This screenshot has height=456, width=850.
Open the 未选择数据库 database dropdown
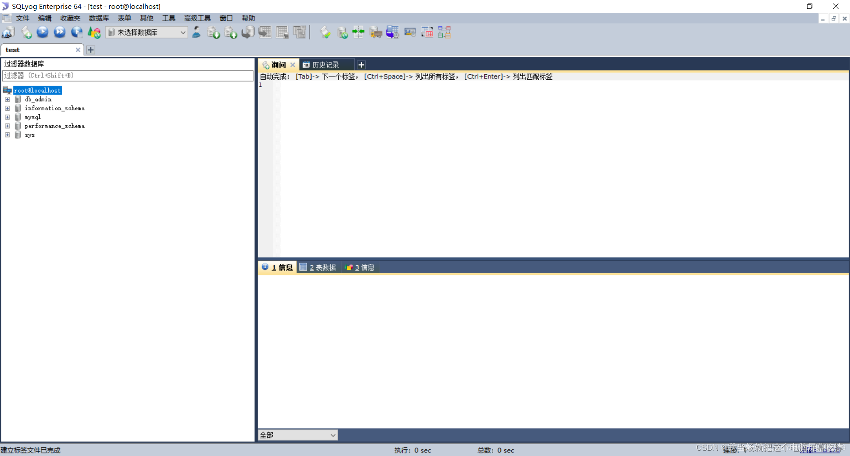147,32
